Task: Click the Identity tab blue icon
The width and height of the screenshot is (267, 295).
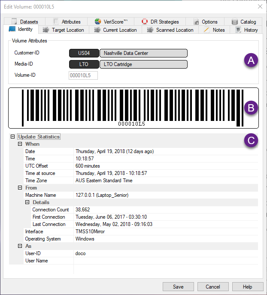Action: pos(12,29)
